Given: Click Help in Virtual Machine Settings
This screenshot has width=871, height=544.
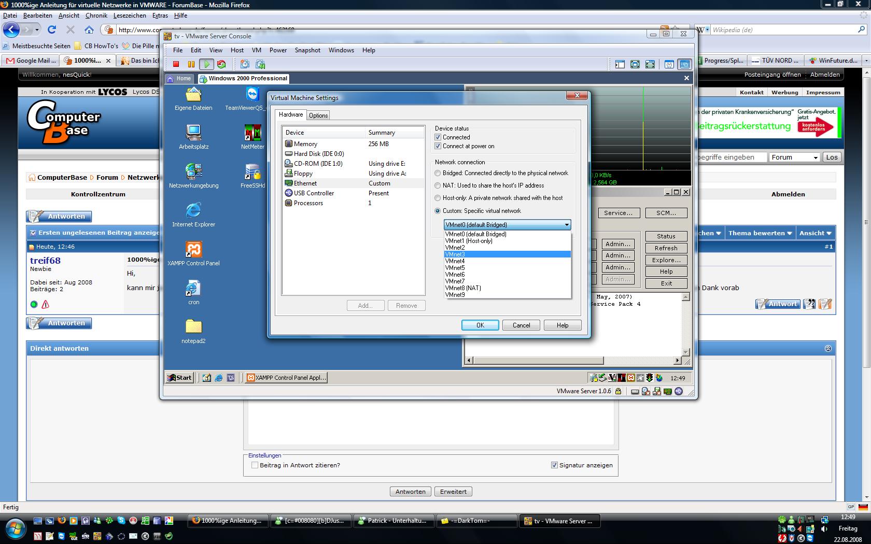Looking at the screenshot, I should point(563,325).
